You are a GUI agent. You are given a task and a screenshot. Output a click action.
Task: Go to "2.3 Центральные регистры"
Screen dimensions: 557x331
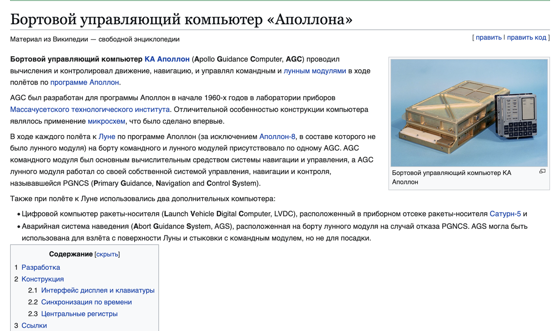[x=73, y=314]
